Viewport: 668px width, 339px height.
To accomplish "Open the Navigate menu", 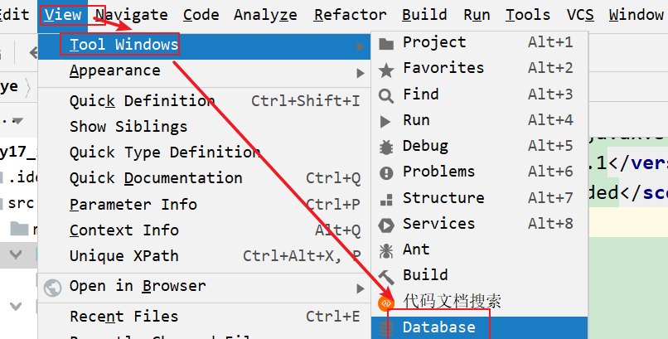I will click(x=131, y=14).
